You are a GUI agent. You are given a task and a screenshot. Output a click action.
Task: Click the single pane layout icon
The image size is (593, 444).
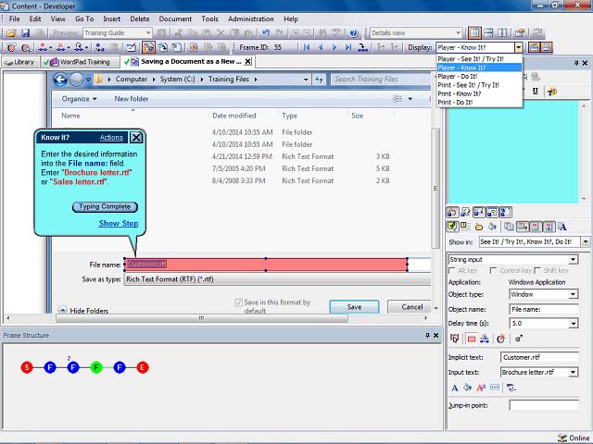coord(474,33)
